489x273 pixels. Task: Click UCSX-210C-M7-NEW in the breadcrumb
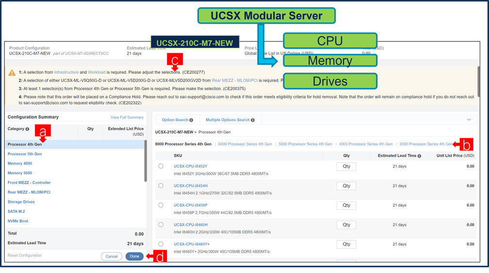pos(174,132)
